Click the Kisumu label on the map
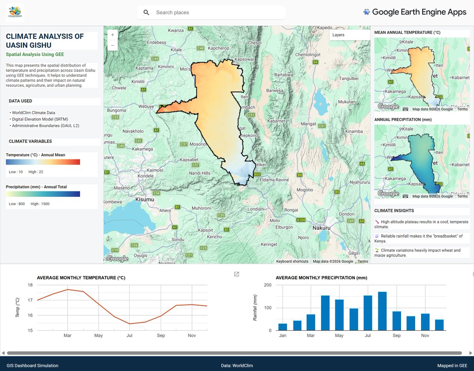This screenshot has height=371, width=474. point(145,200)
